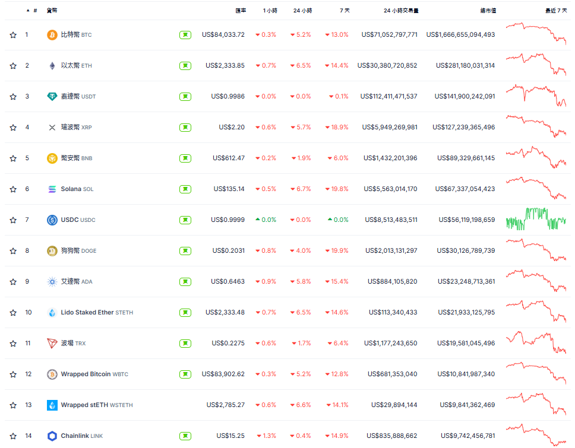This screenshot has height=448, width=575.
Task: Open the Wrapped Bitcoin WBTC page
Action: pyautogui.click(x=94, y=374)
